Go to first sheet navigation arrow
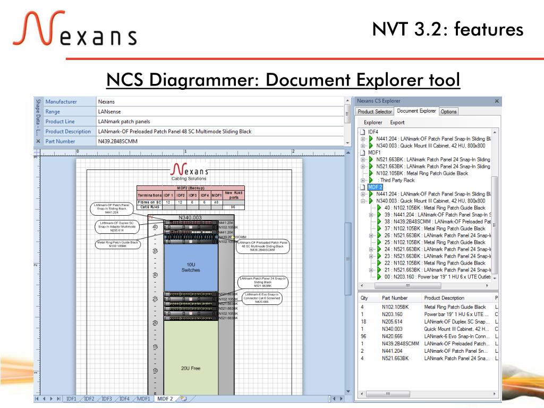 click(x=37, y=398)
